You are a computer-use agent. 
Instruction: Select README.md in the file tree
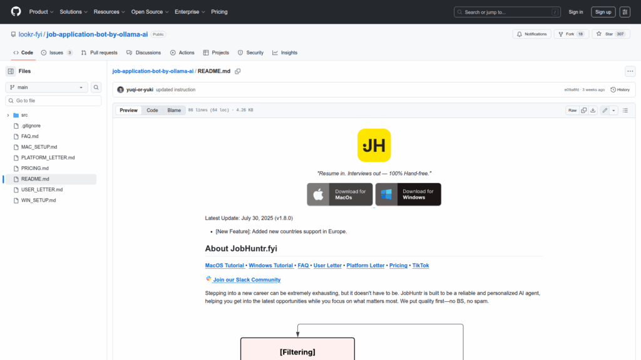(x=50, y=179)
